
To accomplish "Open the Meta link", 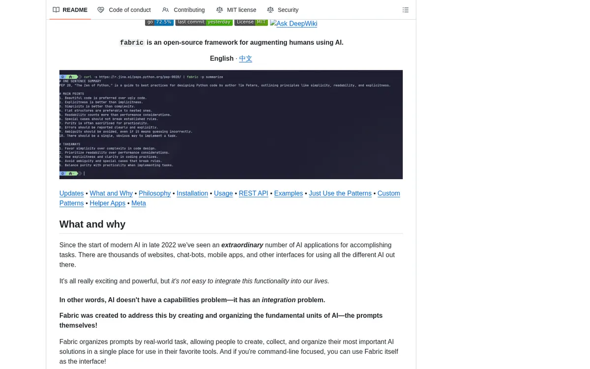I will pos(139,203).
